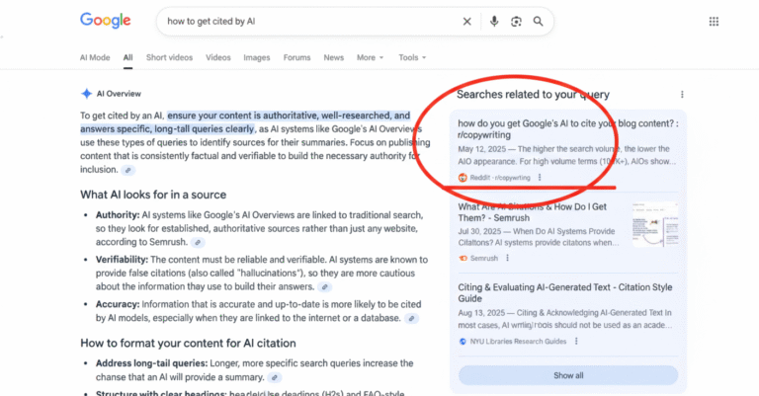The width and height of the screenshot is (759, 396).
Task: Click the 'Authority:' bullet label
Action: [x=118, y=215]
